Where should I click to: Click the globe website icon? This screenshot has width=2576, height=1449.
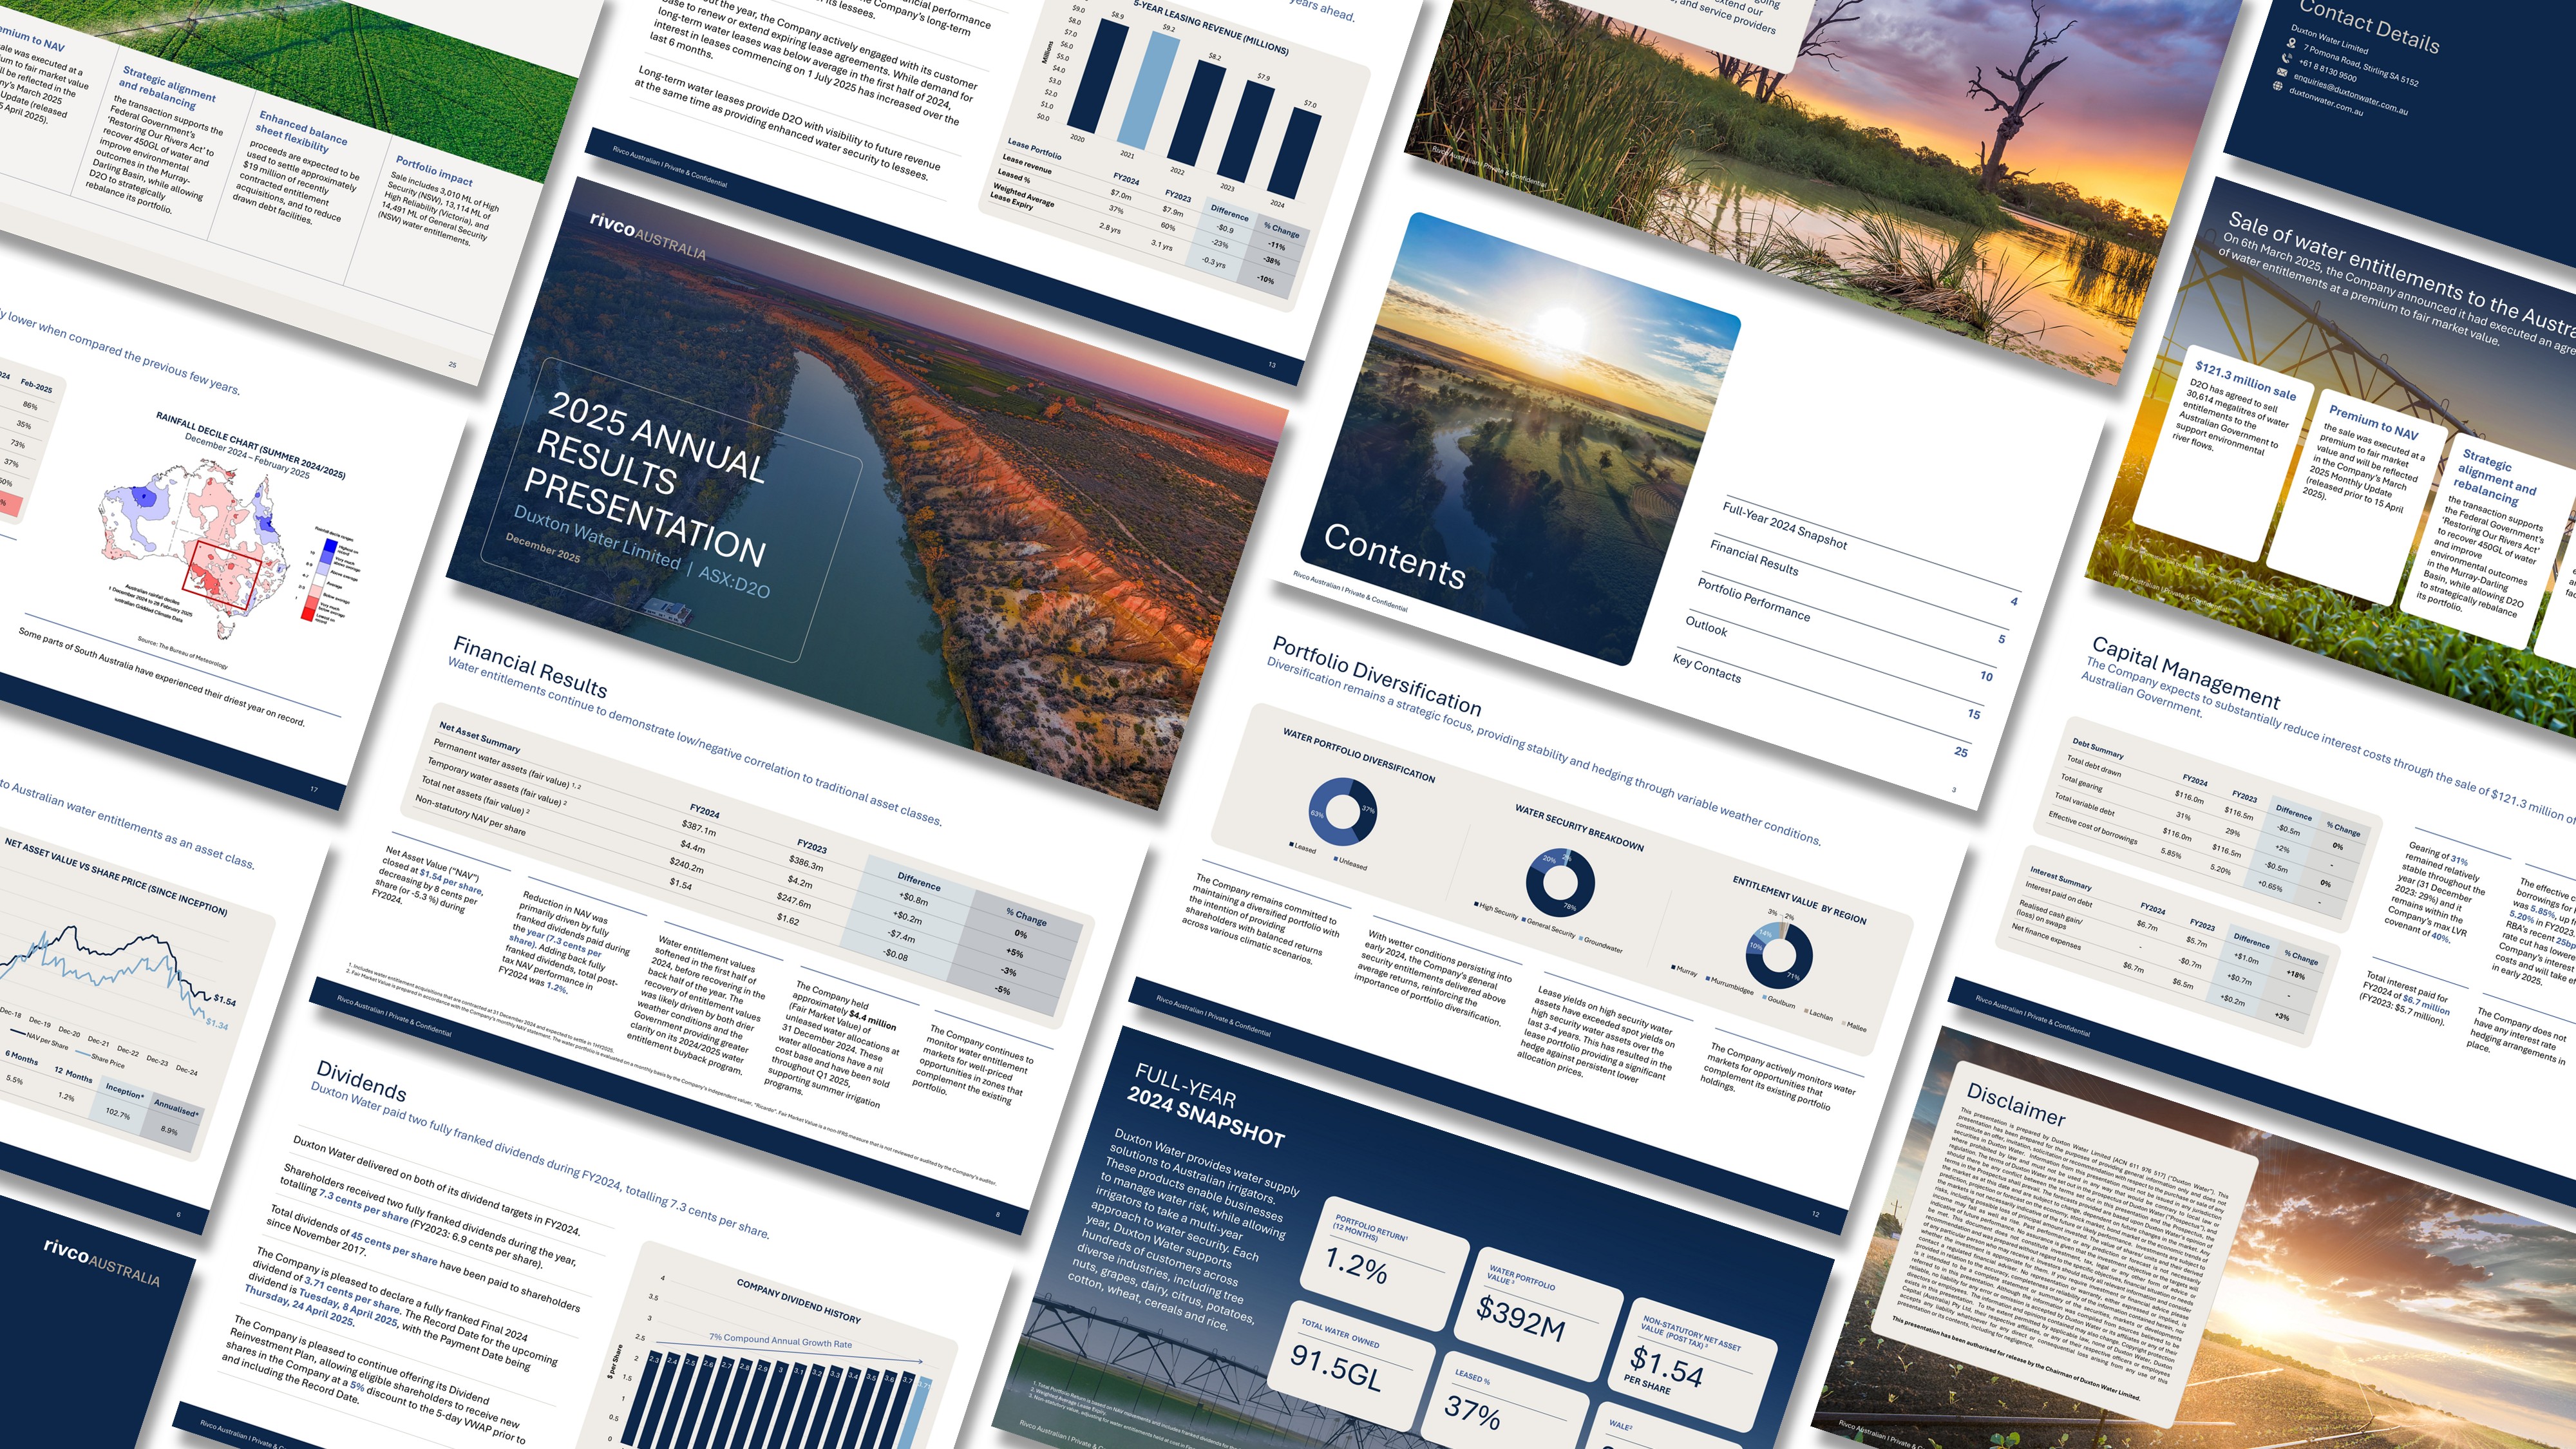pyautogui.click(x=2278, y=86)
